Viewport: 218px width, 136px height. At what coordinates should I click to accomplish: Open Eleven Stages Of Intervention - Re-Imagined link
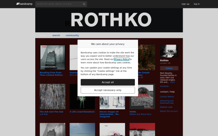(109, 114)
